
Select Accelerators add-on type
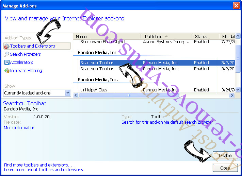point(21,63)
